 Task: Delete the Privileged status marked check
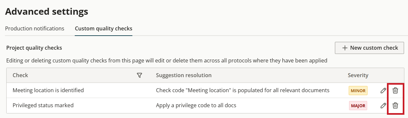pos(395,106)
